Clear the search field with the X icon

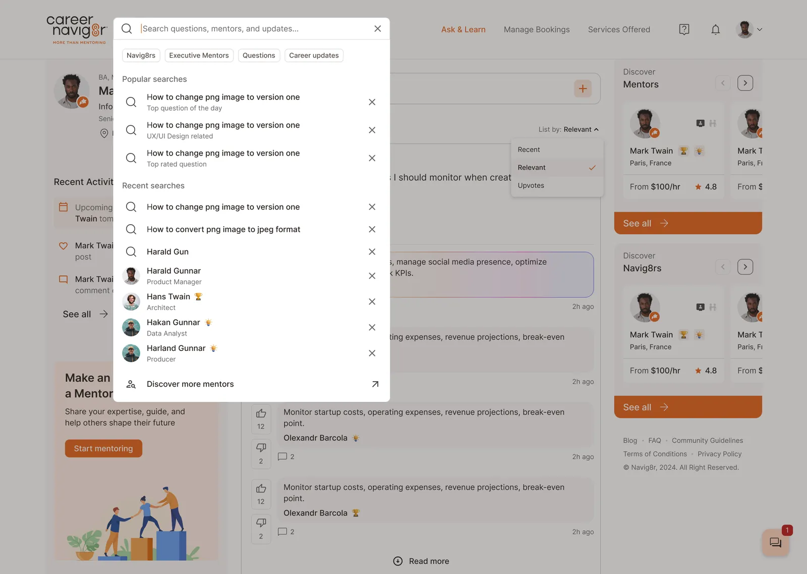tap(377, 29)
